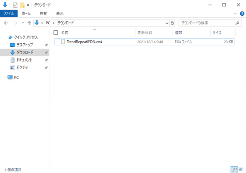
Task: Switch to the 表示 ribbon tab
Action: tap(60, 13)
